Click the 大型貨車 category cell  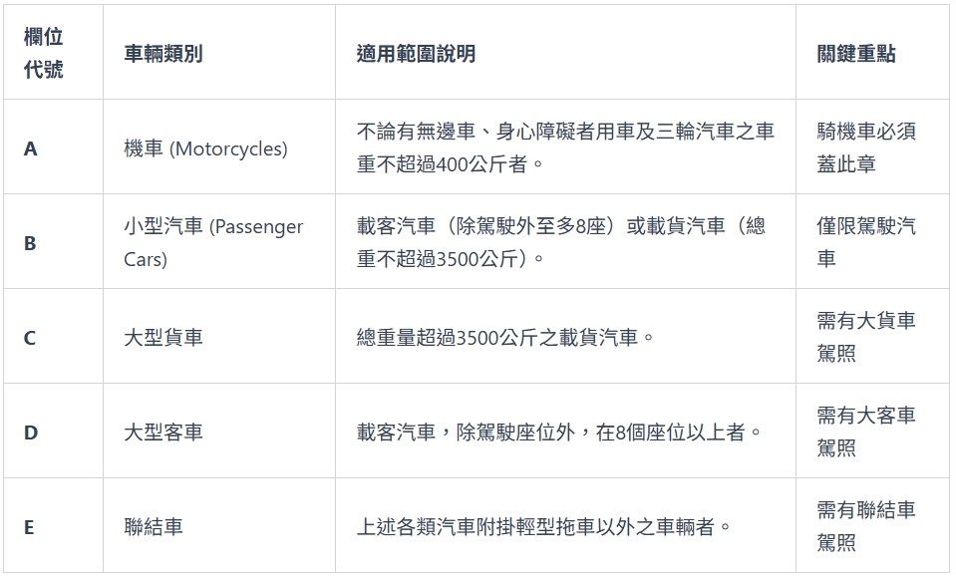162,338
